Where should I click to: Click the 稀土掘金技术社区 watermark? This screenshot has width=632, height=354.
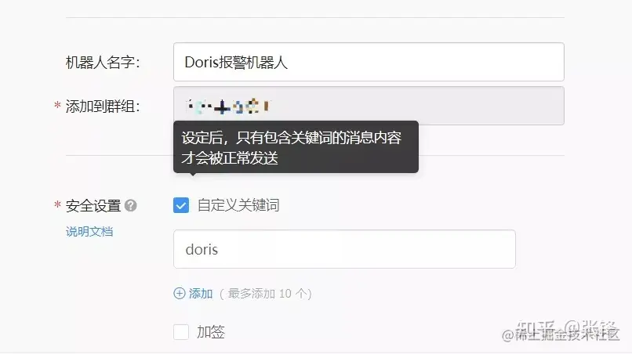click(561, 334)
